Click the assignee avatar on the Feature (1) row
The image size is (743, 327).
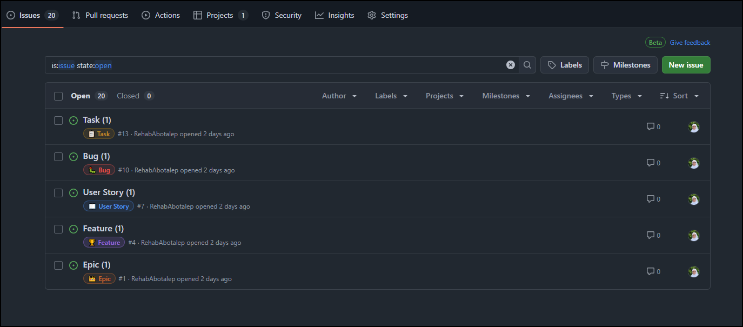(694, 235)
